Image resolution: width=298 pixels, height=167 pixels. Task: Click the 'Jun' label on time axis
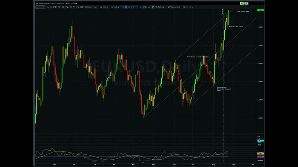coord(174,165)
